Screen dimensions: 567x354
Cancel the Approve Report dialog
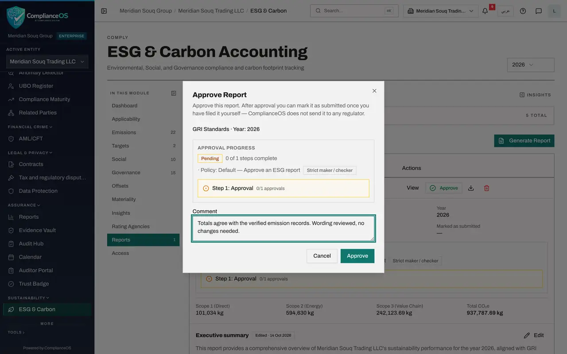click(x=322, y=256)
